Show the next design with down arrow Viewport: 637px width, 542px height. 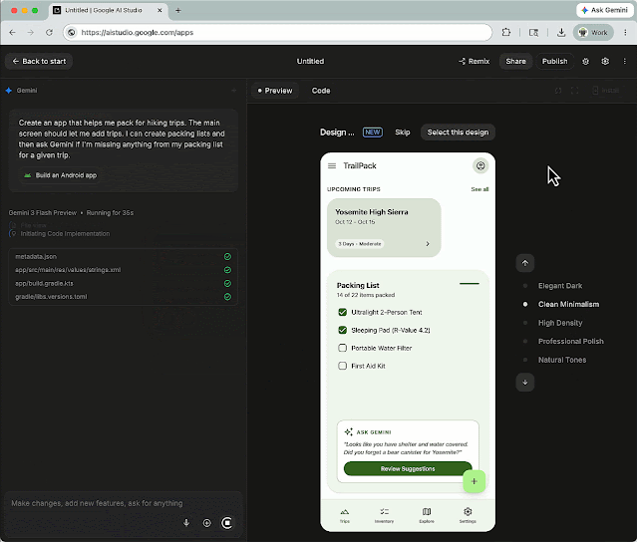[x=525, y=382]
